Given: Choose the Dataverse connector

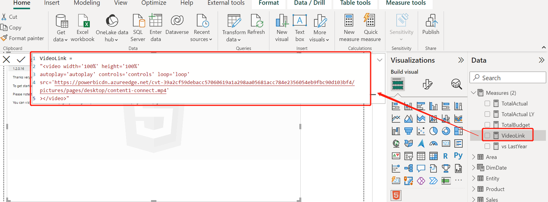Looking at the screenshot, I should pyautogui.click(x=177, y=25).
